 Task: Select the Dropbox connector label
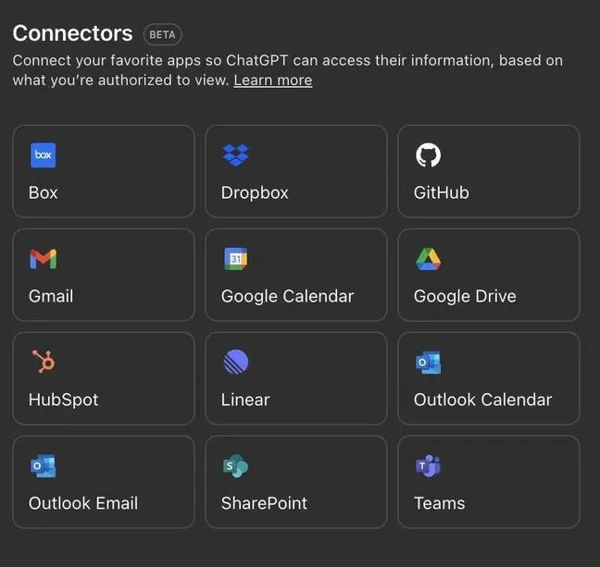click(x=255, y=192)
